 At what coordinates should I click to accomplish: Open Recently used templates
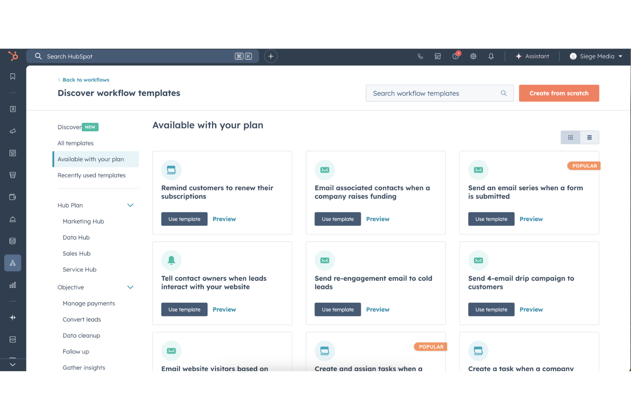[92, 175]
